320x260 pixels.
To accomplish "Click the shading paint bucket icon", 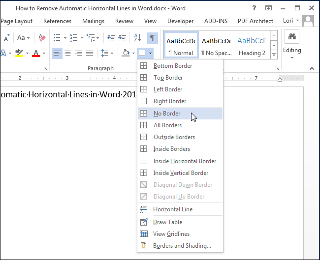I will pos(126,53).
